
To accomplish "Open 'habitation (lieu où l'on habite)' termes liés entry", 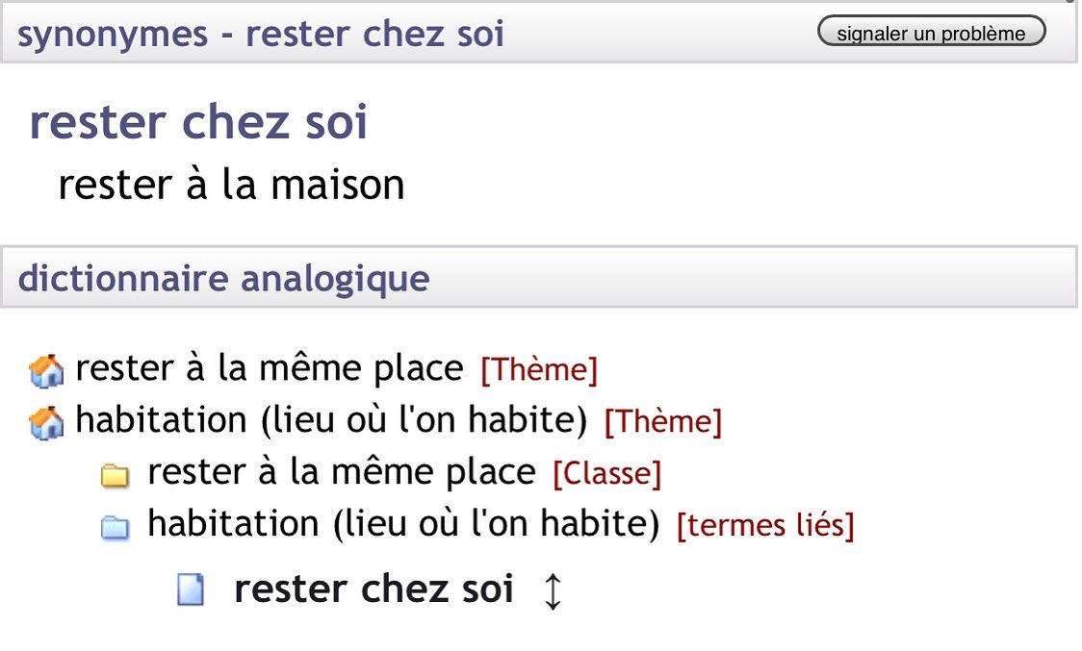I will [403, 524].
